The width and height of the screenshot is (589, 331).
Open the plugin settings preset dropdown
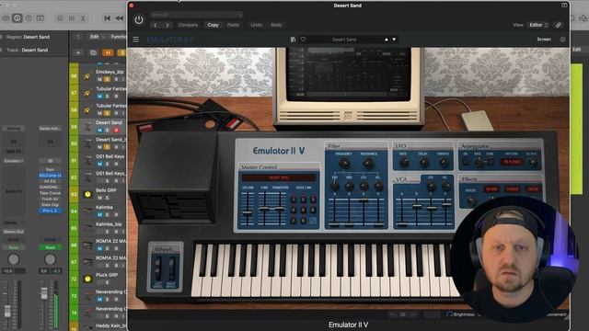point(196,15)
